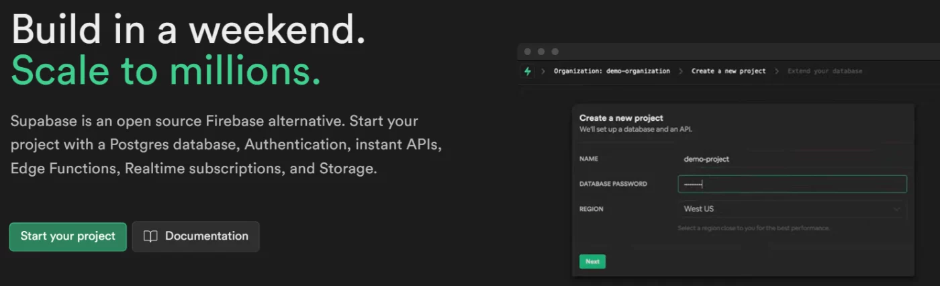Click the DATABASE PASSWORD label
Screen dimensions: 940x286
coord(613,184)
